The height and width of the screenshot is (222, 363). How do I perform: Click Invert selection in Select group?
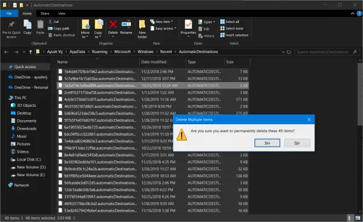(234, 35)
